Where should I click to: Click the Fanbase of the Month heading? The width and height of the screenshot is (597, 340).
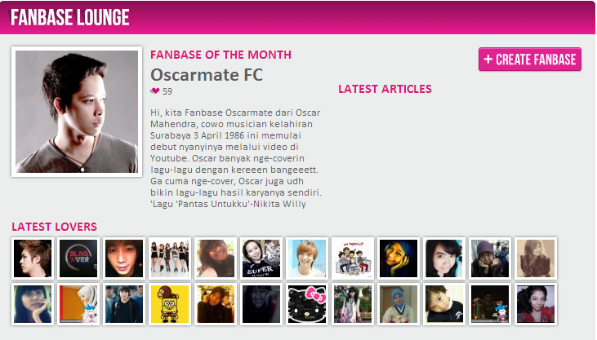[x=221, y=55]
